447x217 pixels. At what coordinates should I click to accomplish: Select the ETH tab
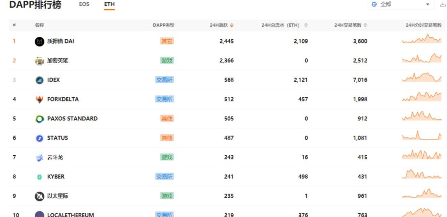click(109, 4)
